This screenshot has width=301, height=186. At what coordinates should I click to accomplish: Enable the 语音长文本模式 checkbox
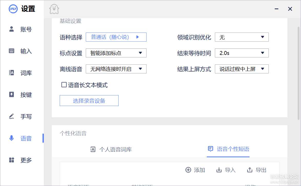click(x=64, y=85)
